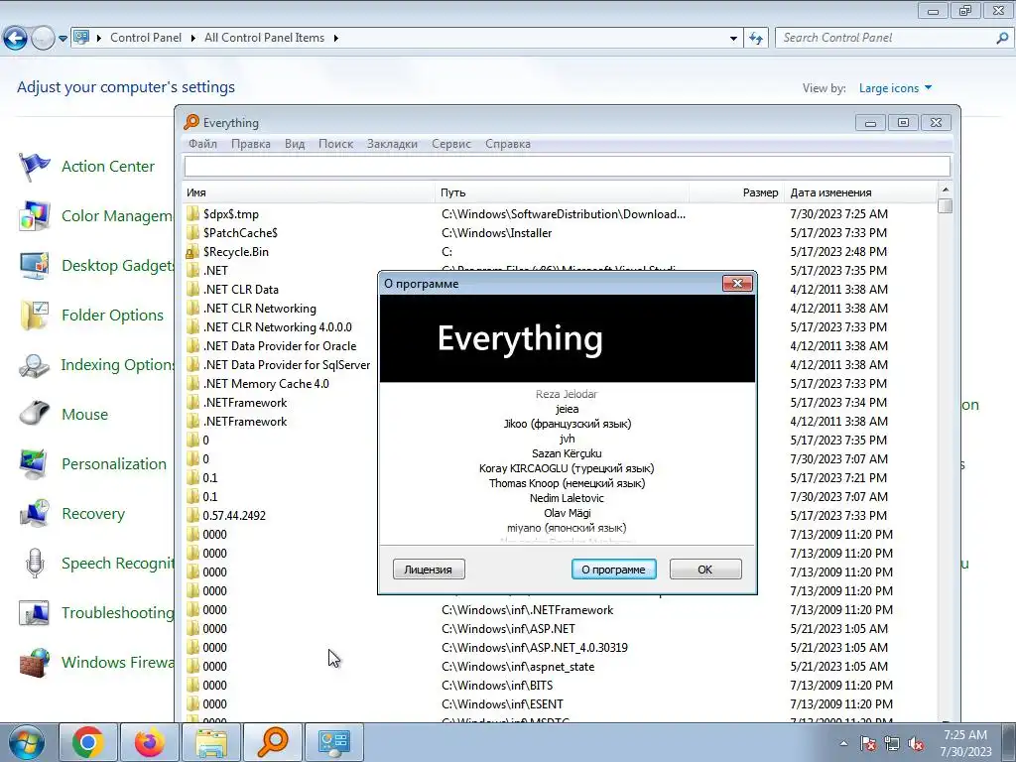Open recent pages dropdown next to Forward
This screenshot has width=1016, height=762.
point(63,39)
